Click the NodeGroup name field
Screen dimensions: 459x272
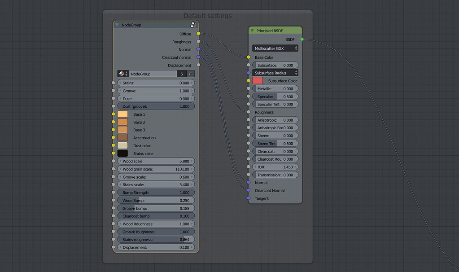(x=153, y=74)
